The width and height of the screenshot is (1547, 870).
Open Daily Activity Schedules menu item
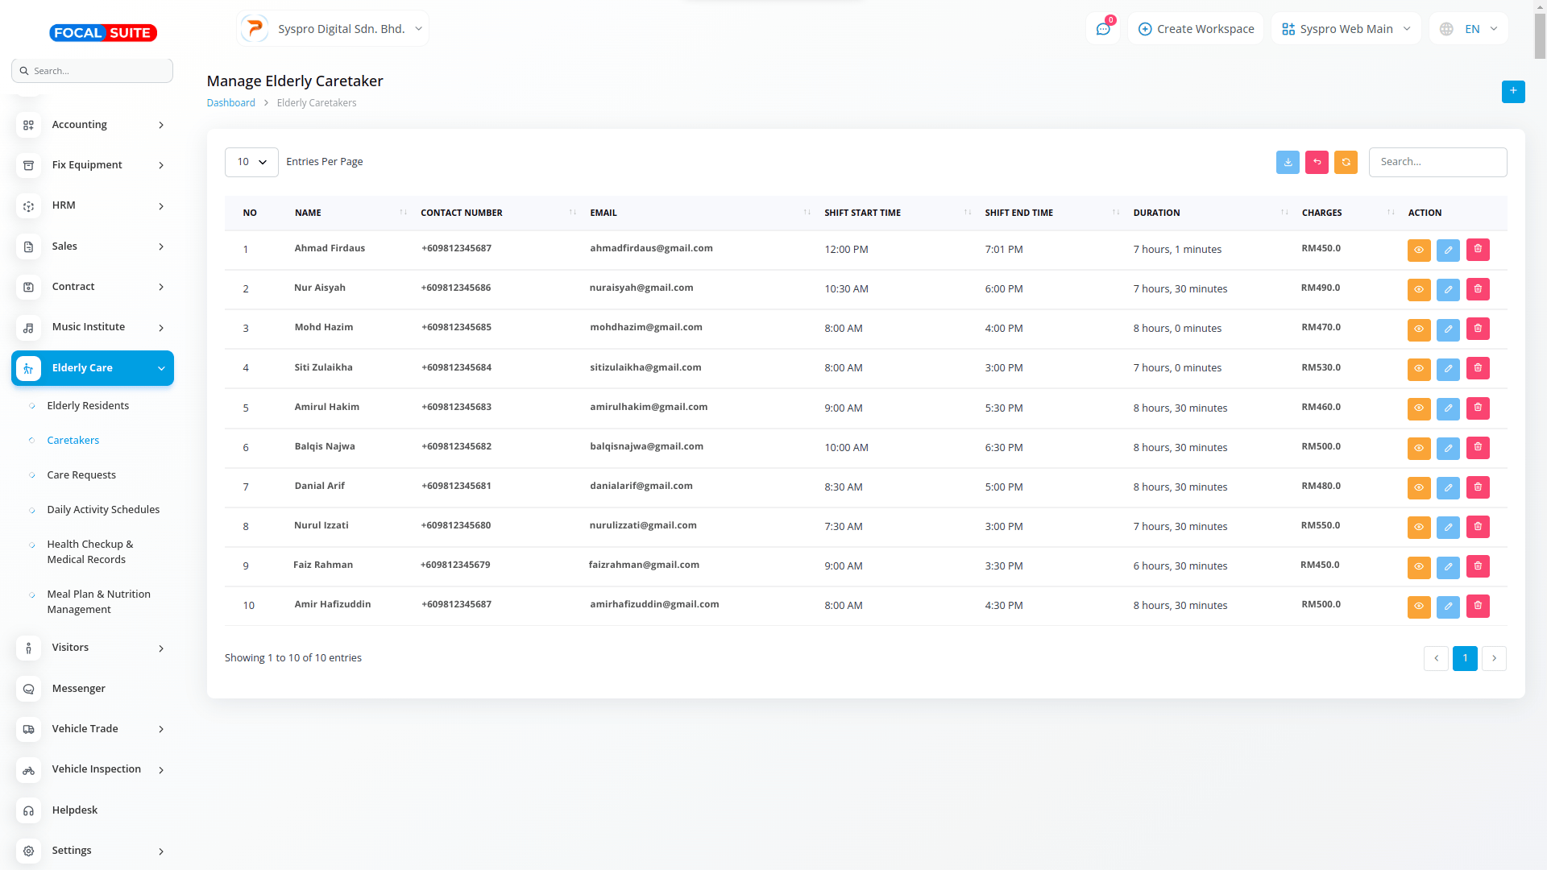click(x=103, y=510)
